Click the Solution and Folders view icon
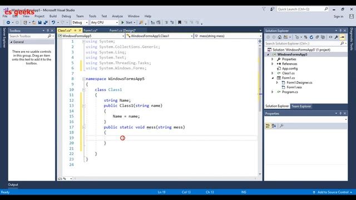Screen dimensions: 356x200 pos(285,37)
